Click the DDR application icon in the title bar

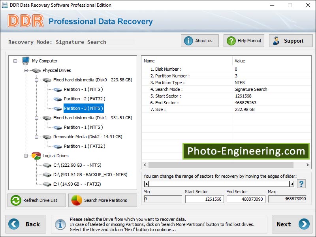(x=6, y=5)
